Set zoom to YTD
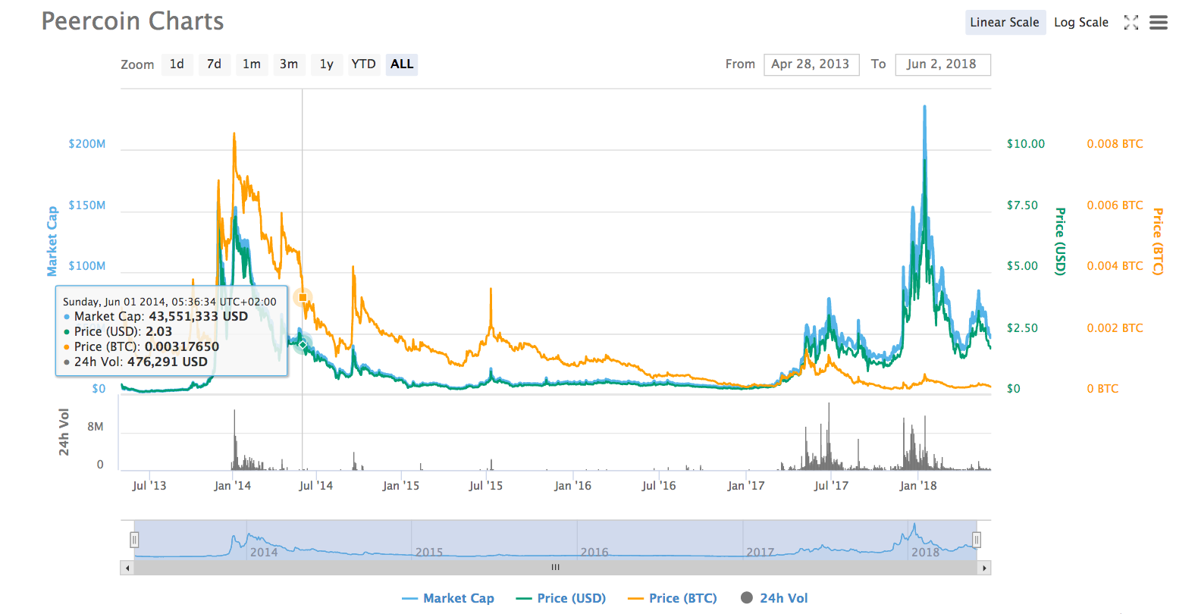The image size is (1198, 614). click(364, 64)
